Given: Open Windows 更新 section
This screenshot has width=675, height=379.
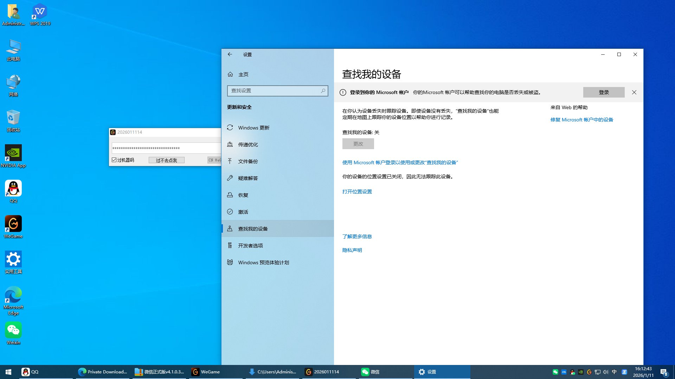Looking at the screenshot, I should [253, 128].
